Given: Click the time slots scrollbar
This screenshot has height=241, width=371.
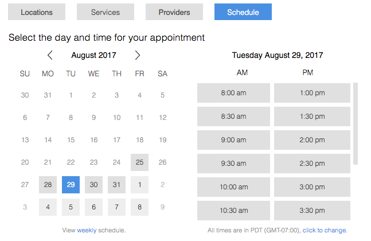Looking at the screenshot, I should pyautogui.click(x=356, y=123).
